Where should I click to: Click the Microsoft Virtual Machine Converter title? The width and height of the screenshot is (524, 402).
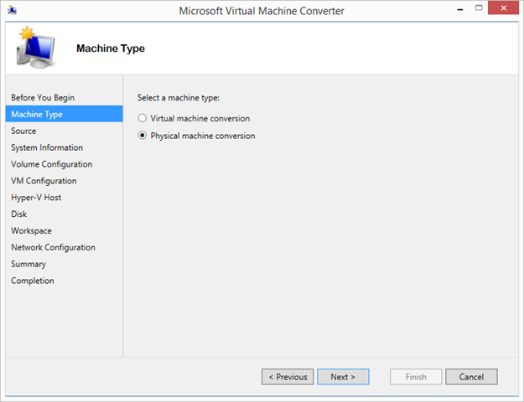click(262, 11)
